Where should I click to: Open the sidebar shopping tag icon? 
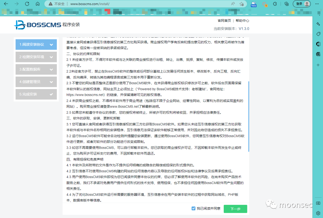[318, 34]
